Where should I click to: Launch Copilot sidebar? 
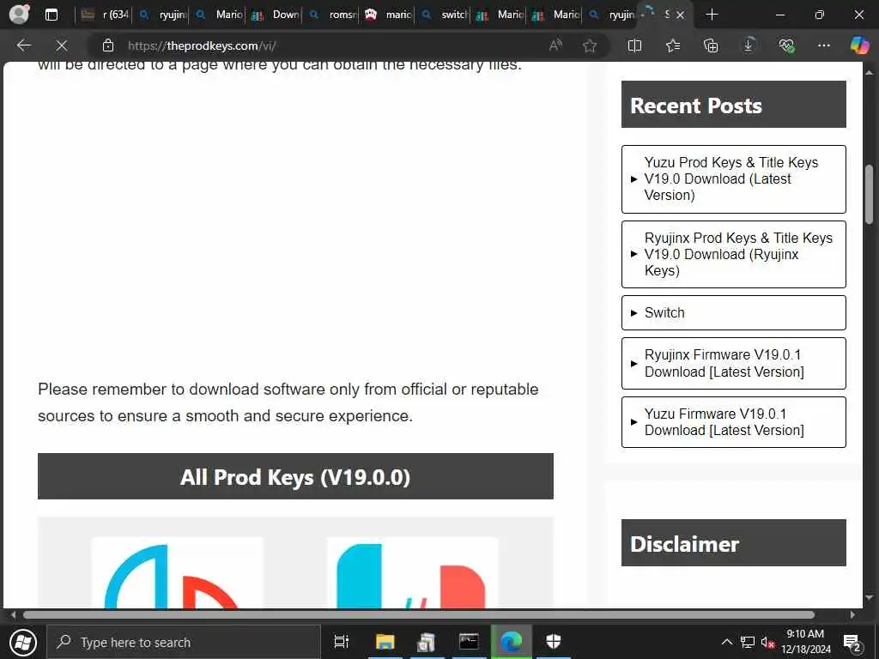(x=858, y=45)
